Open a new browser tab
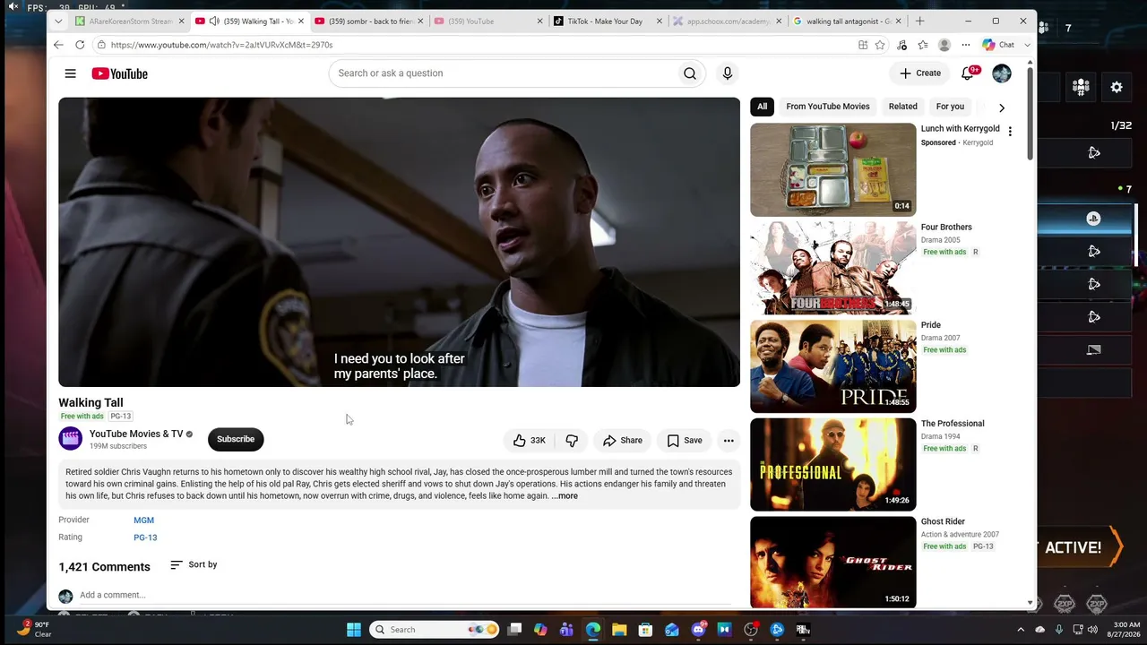 click(x=919, y=21)
